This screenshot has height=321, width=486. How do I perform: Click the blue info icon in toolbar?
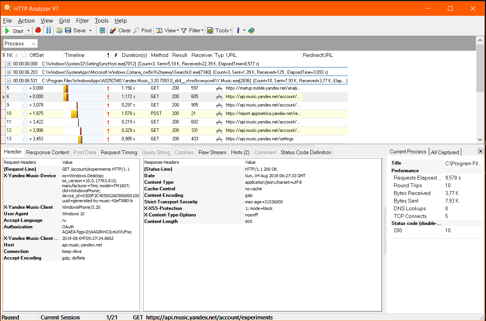(238, 30)
